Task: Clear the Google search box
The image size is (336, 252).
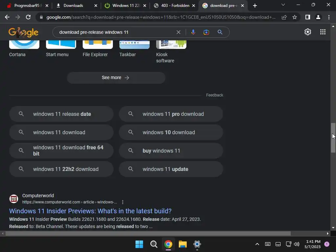Action: (178, 32)
